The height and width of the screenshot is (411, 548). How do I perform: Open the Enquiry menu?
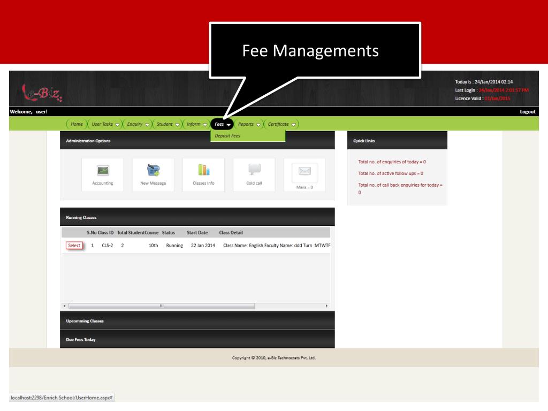138,124
